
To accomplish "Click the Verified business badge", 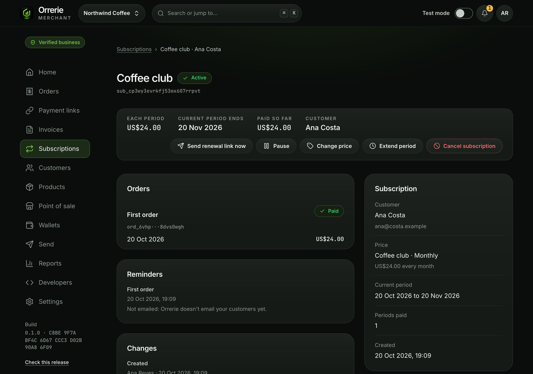I will pos(55,42).
